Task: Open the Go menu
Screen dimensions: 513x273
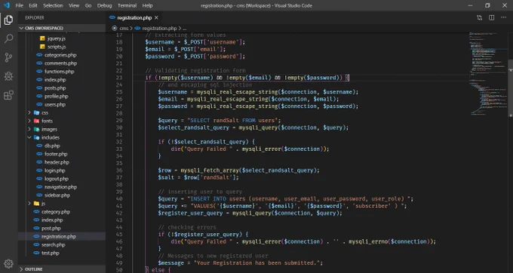Action: (x=88, y=5)
